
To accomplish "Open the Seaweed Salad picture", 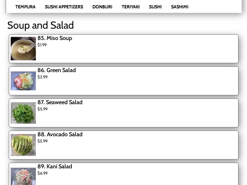I will [23, 113].
